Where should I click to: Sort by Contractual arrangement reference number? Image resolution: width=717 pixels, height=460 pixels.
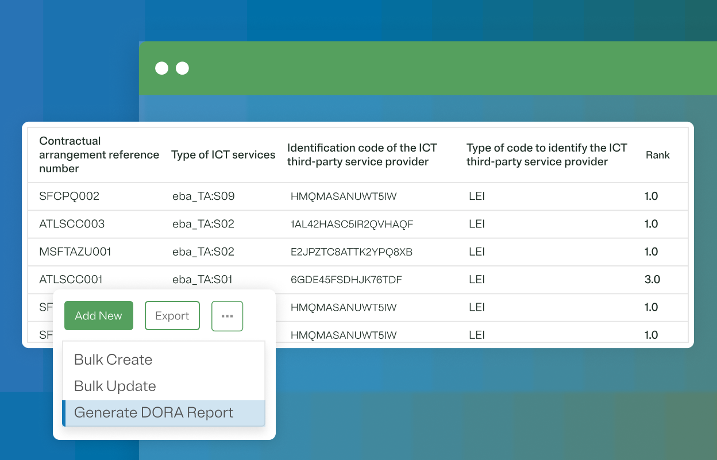[x=99, y=154]
